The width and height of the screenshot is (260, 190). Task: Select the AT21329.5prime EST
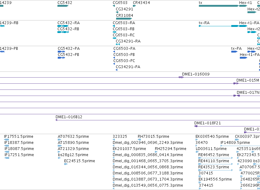coord(59,152)
